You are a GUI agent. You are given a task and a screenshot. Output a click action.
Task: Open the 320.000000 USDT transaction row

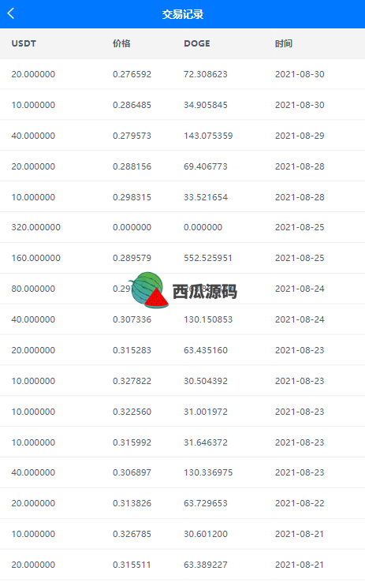(183, 227)
